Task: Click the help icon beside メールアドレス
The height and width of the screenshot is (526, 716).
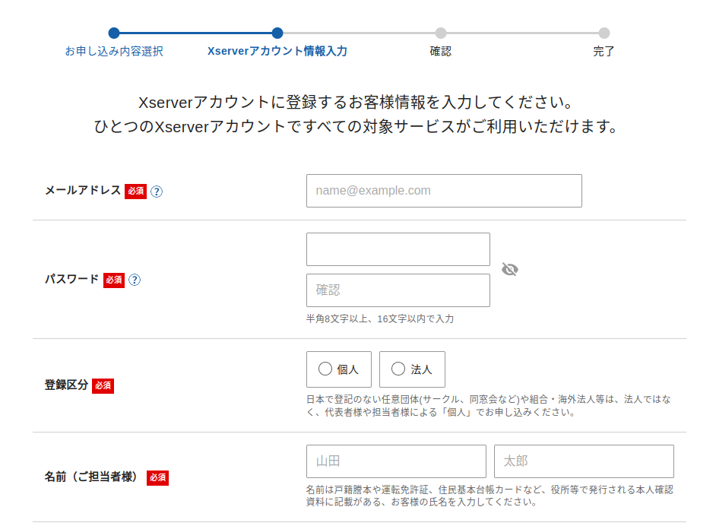Action: 157,192
